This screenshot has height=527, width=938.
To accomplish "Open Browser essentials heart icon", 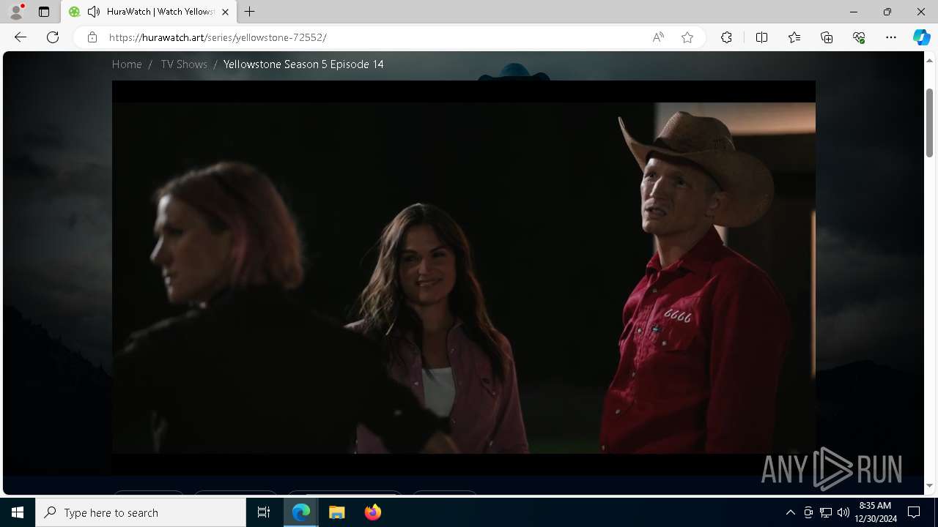I will point(859,37).
